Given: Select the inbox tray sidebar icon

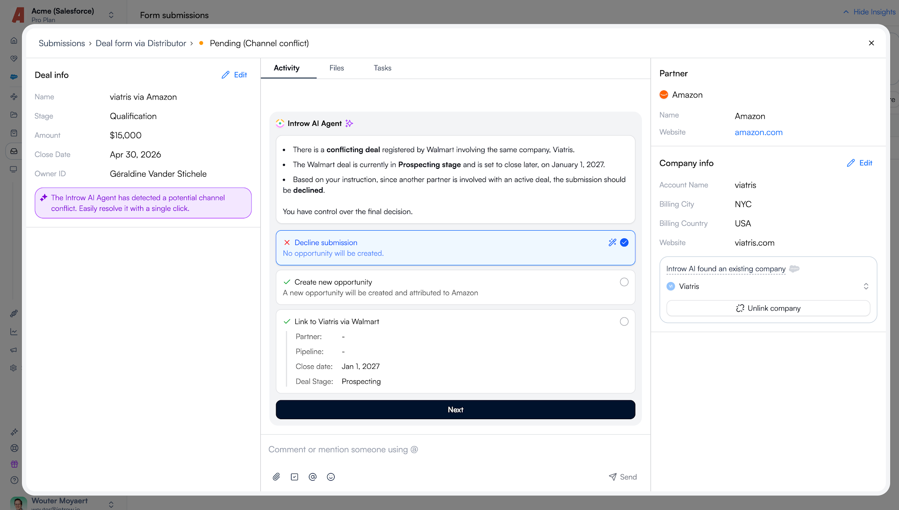Looking at the screenshot, I should pyautogui.click(x=14, y=151).
